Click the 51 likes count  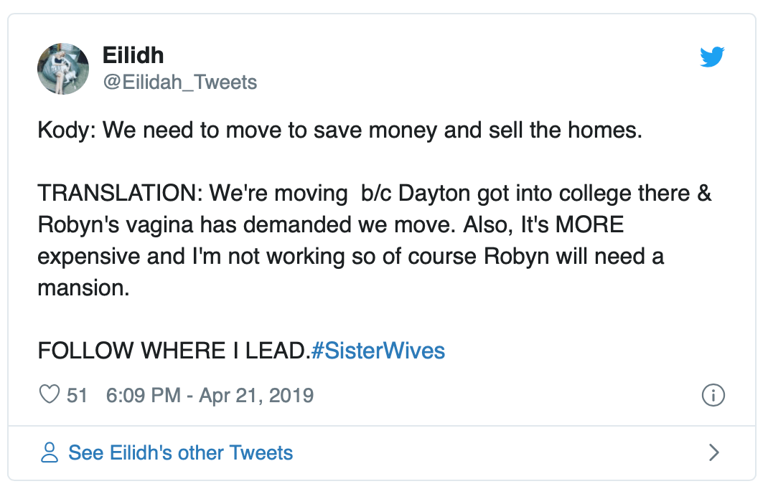pyautogui.click(x=77, y=395)
